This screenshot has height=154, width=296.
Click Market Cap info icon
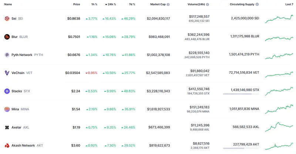(x=168, y=4)
